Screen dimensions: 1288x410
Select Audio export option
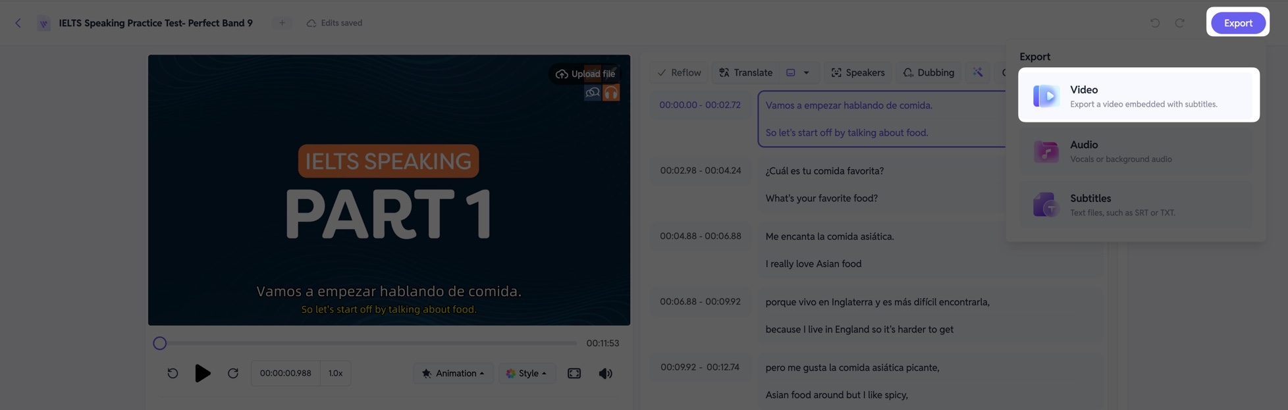click(x=1139, y=151)
